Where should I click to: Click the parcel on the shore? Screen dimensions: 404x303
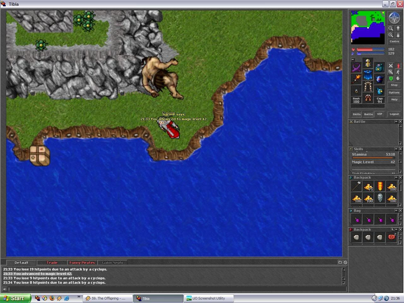point(40,155)
